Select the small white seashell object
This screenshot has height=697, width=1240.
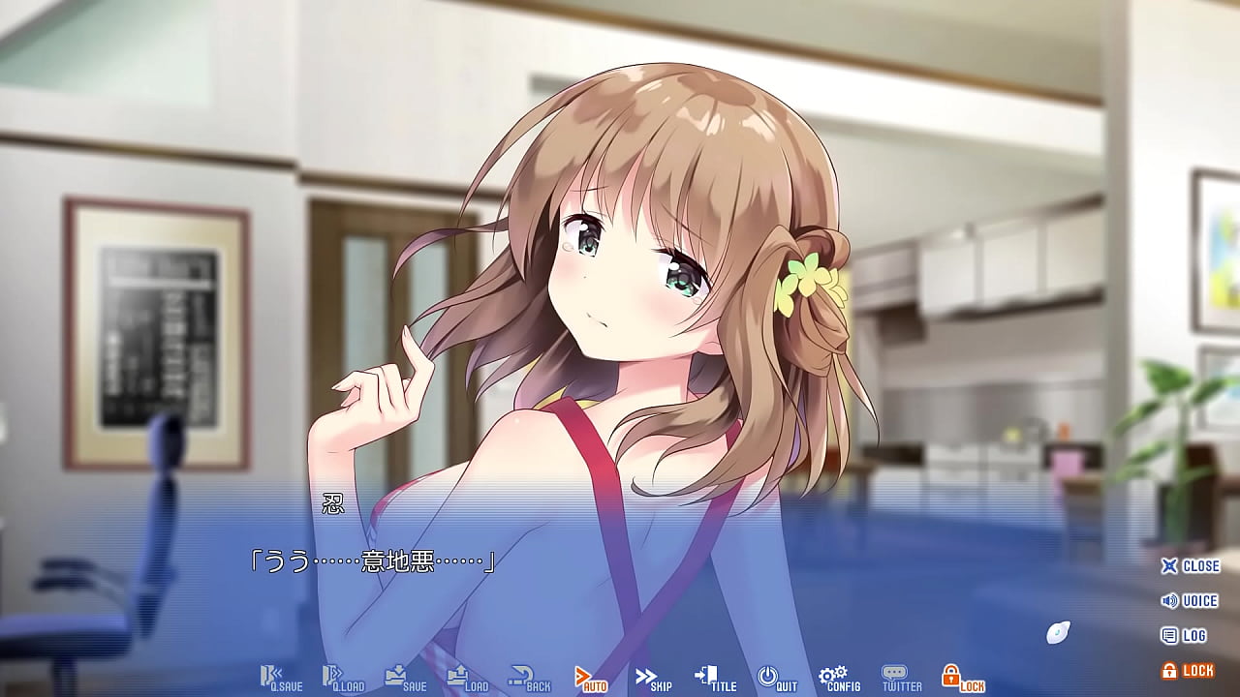coord(1056,630)
